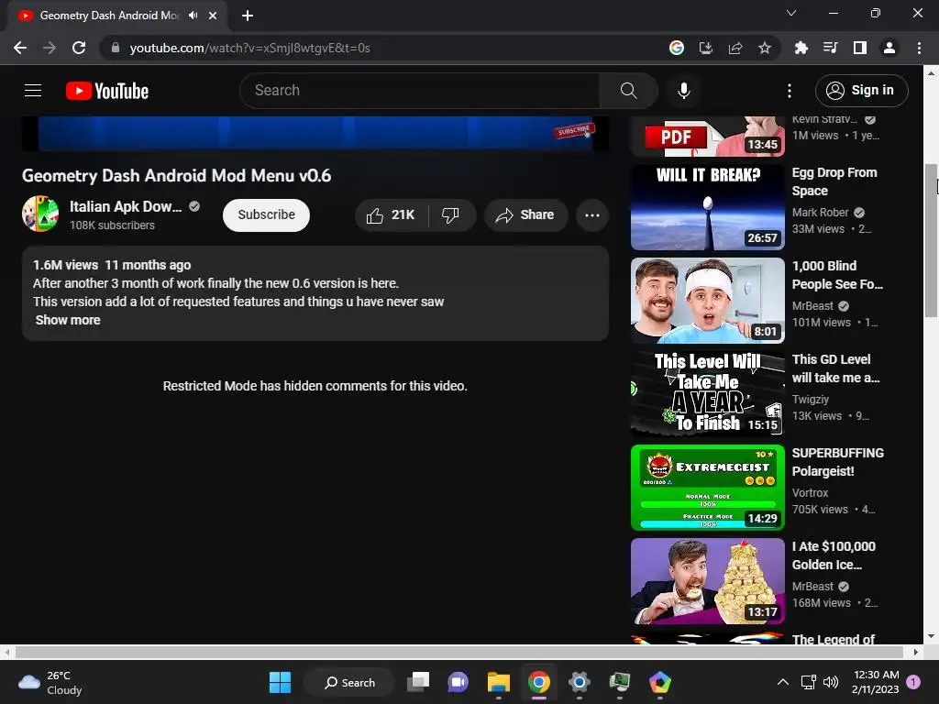The width and height of the screenshot is (939, 704).
Task: Install app icon in address bar
Action: point(705,48)
